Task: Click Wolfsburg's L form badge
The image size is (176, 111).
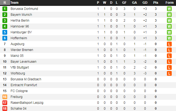Action: tap(169, 73)
